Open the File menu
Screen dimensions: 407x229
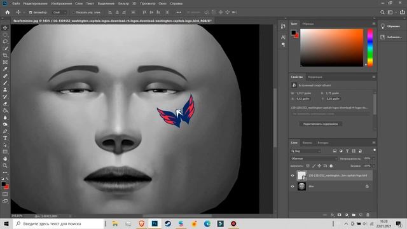pos(16,4)
